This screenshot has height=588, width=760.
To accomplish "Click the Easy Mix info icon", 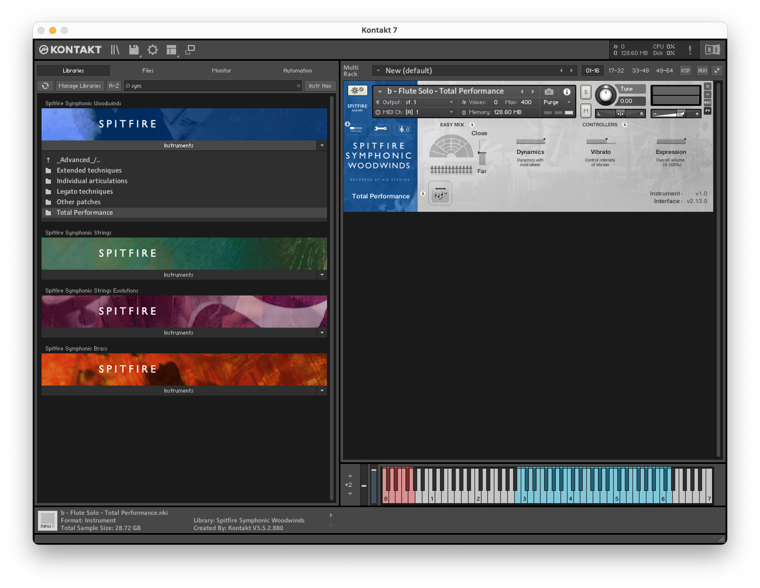I will tap(472, 125).
